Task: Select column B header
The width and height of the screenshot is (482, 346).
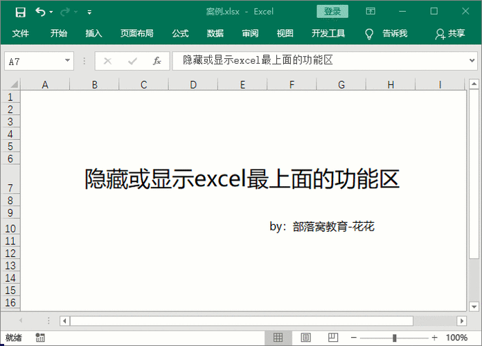Action: tap(95, 84)
